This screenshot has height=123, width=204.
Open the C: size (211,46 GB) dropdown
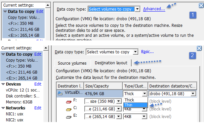click(x=119, y=109)
